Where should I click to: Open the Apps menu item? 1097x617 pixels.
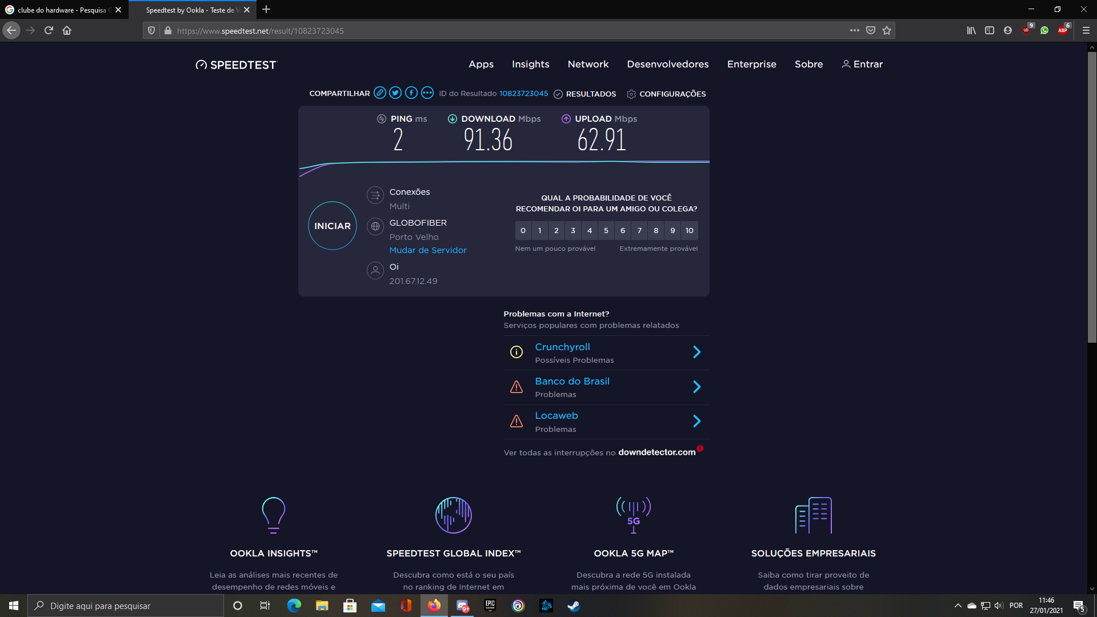(481, 64)
